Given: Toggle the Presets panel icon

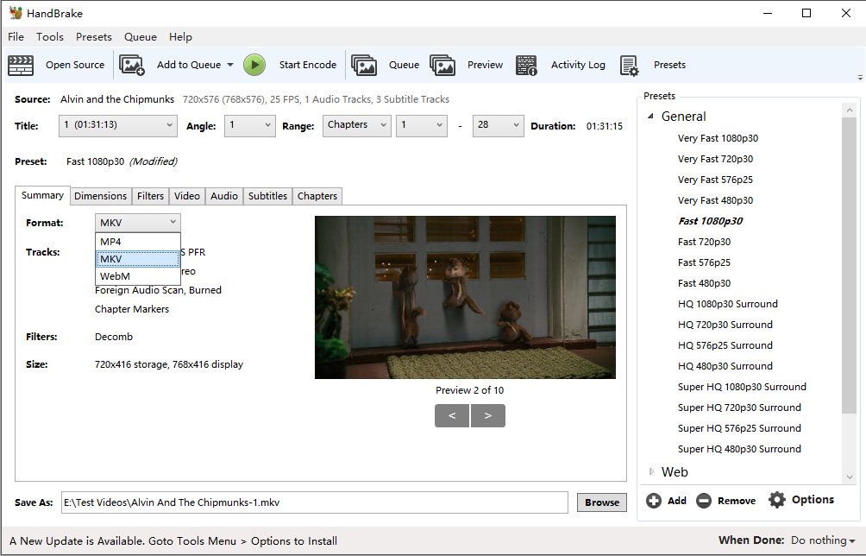Looking at the screenshot, I should coord(629,65).
